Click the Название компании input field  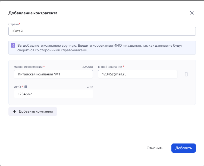[53, 74]
